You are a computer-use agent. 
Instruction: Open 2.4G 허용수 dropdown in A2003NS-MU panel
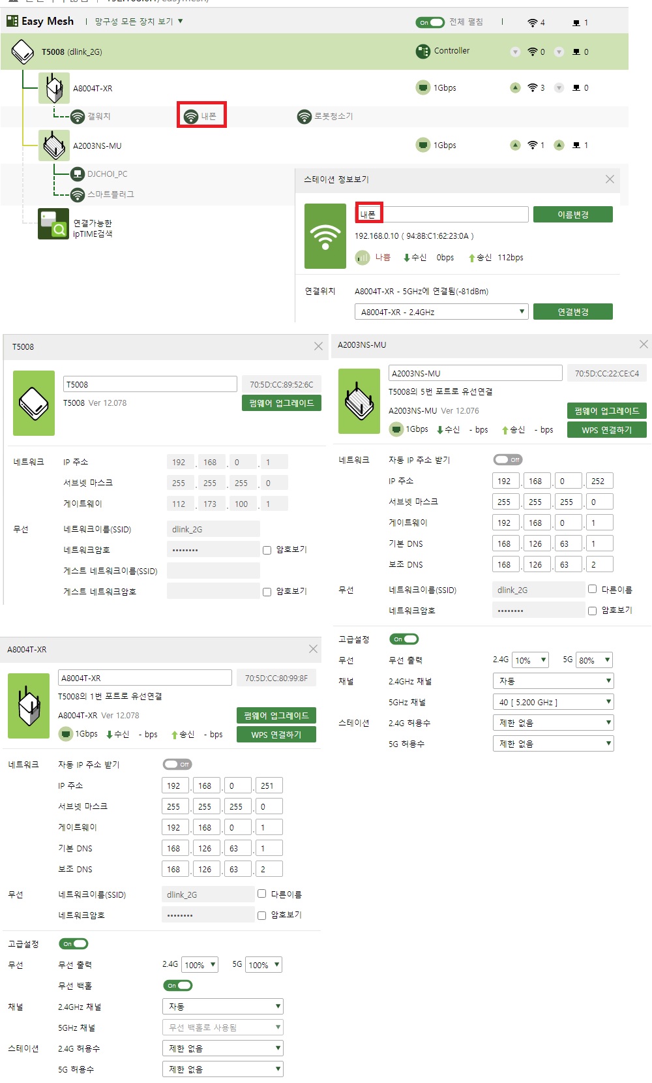[554, 723]
